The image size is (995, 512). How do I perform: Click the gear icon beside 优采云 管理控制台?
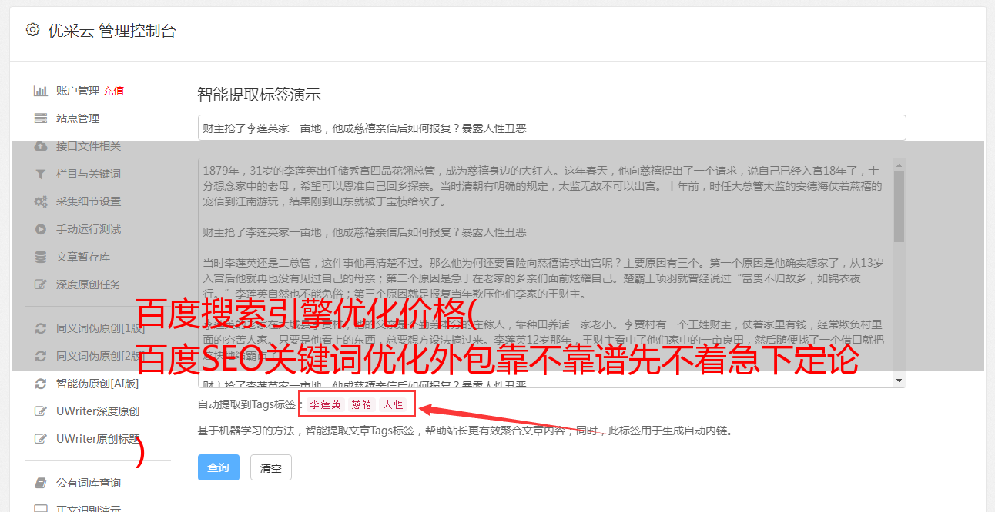[x=32, y=30]
